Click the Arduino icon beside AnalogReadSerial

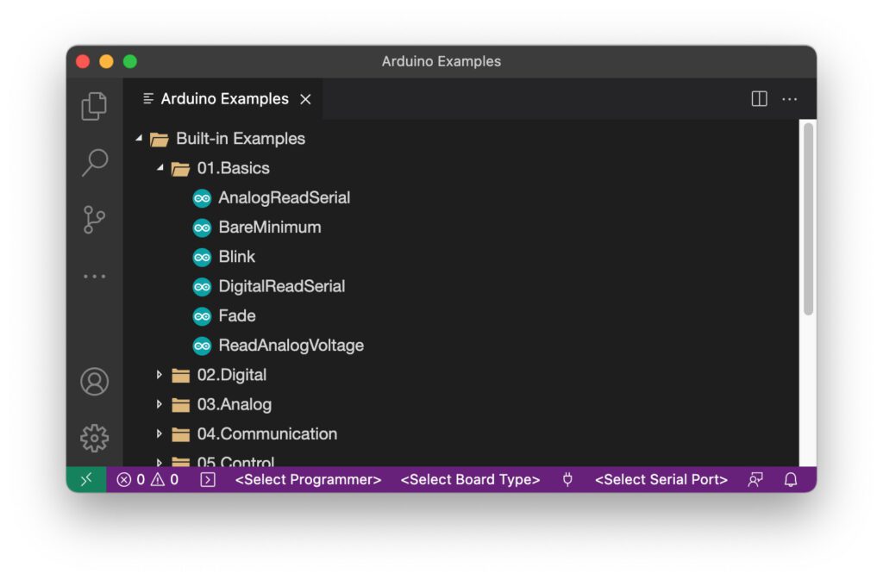coord(202,198)
